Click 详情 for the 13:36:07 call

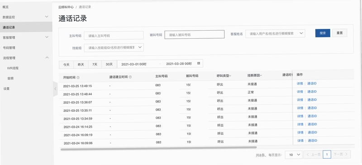(300, 100)
